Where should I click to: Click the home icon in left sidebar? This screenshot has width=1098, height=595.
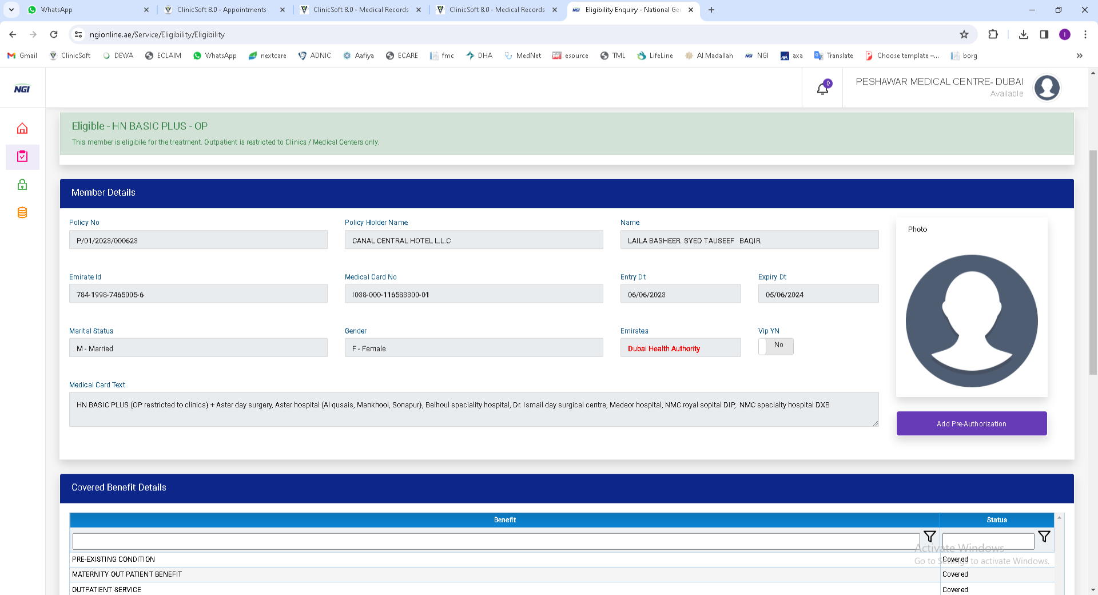(x=22, y=129)
